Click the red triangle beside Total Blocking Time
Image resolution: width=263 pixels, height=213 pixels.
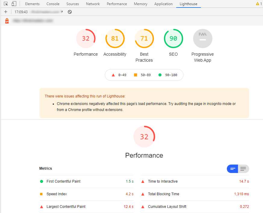coord(143,194)
